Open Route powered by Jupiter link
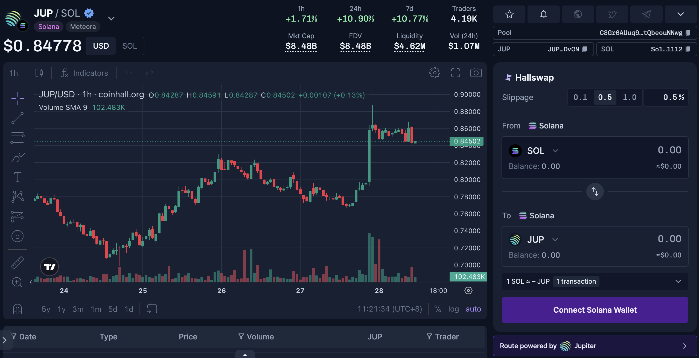 (x=595, y=346)
